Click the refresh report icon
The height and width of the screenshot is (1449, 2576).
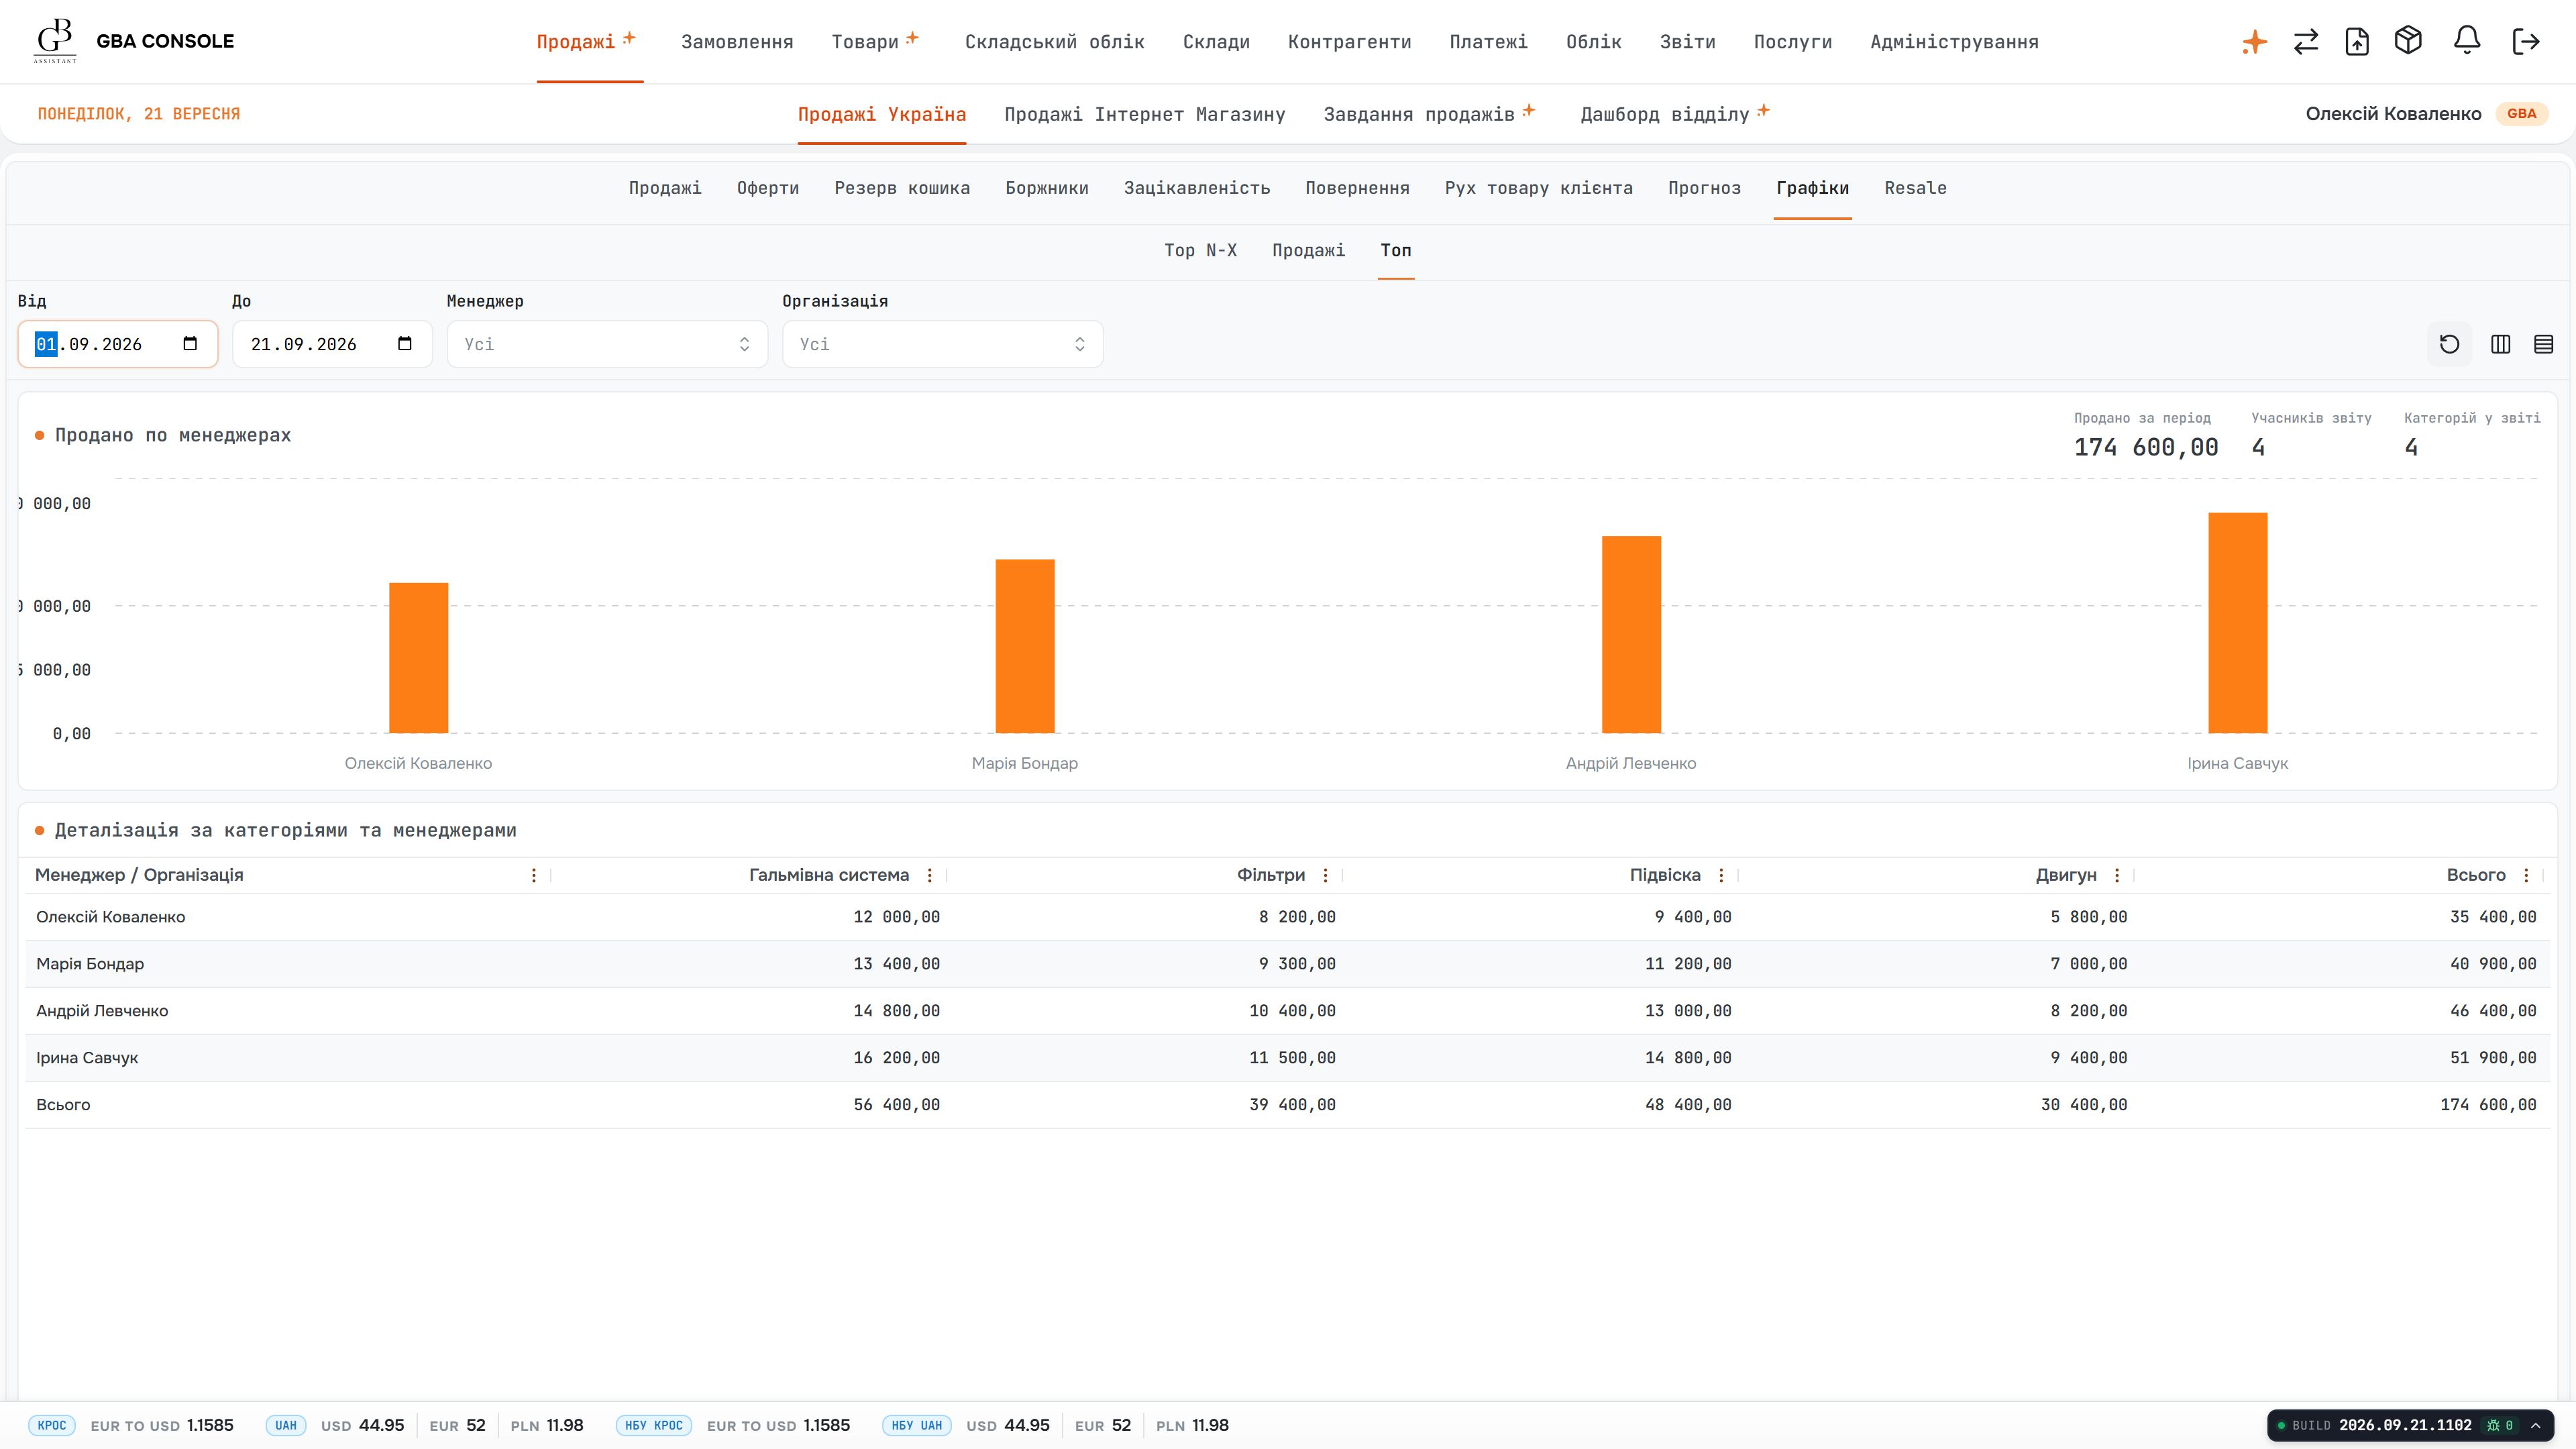[x=2449, y=344]
